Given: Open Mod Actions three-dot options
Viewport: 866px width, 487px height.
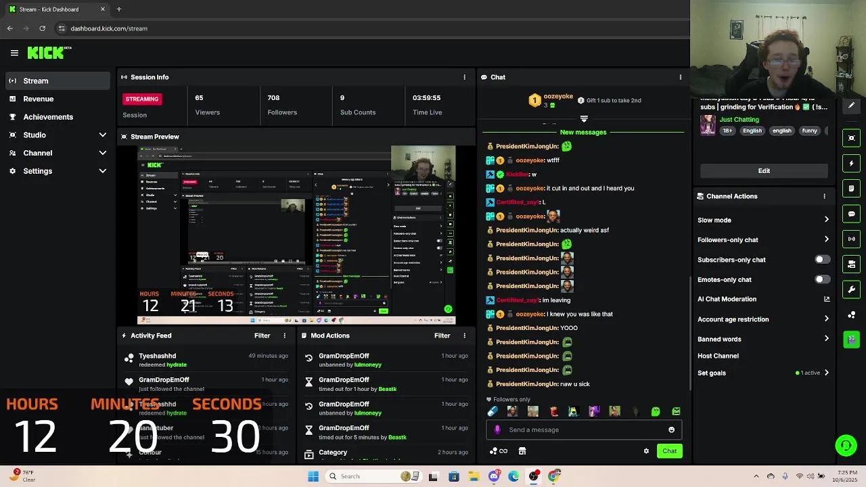Looking at the screenshot, I should pyautogui.click(x=464, y=335).
